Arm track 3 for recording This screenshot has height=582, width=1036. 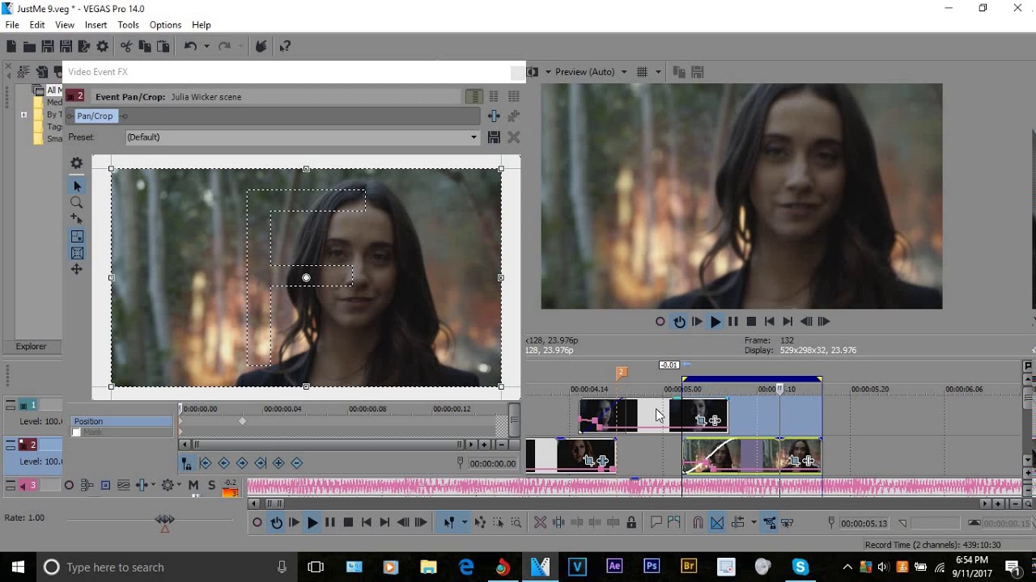click(69, 485)
